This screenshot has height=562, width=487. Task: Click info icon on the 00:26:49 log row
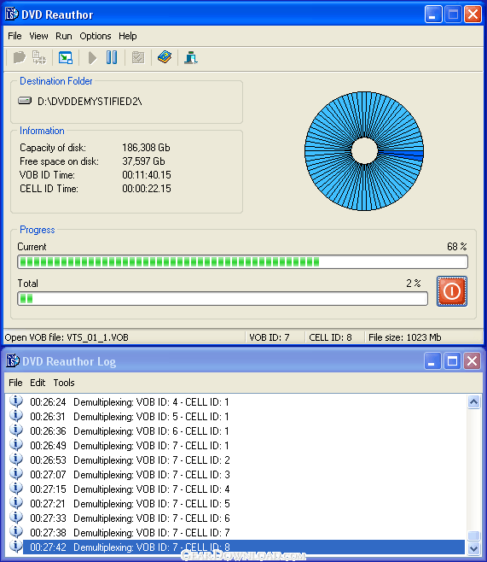[15, 444]
